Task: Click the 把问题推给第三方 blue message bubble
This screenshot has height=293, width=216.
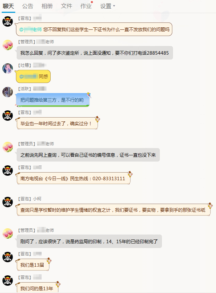Action: pos(52,100)
